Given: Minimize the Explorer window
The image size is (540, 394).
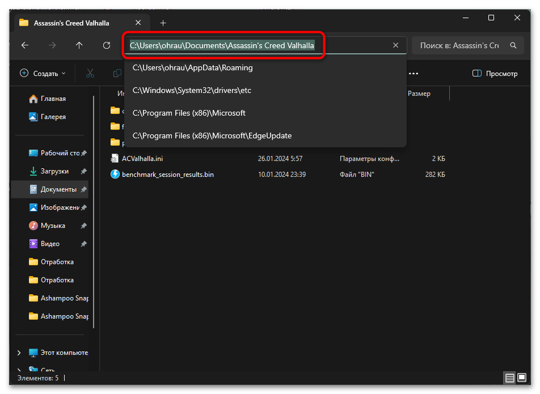Looking at the screenshot, I should 466,18.
